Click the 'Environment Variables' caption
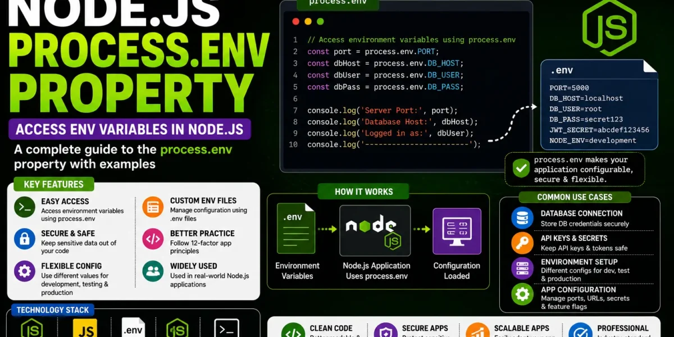Screen dimensions: 674x337 pos(297,271)
